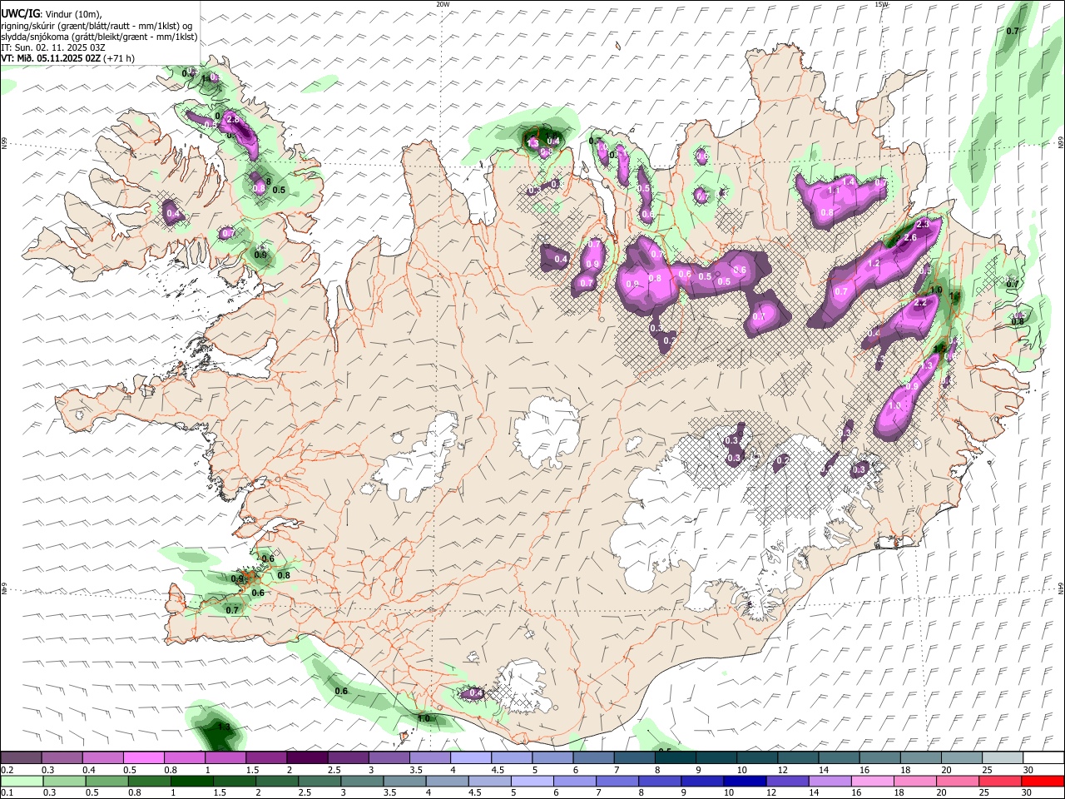Click the '1.2' snowfall value on the map

tap(874, 264)
